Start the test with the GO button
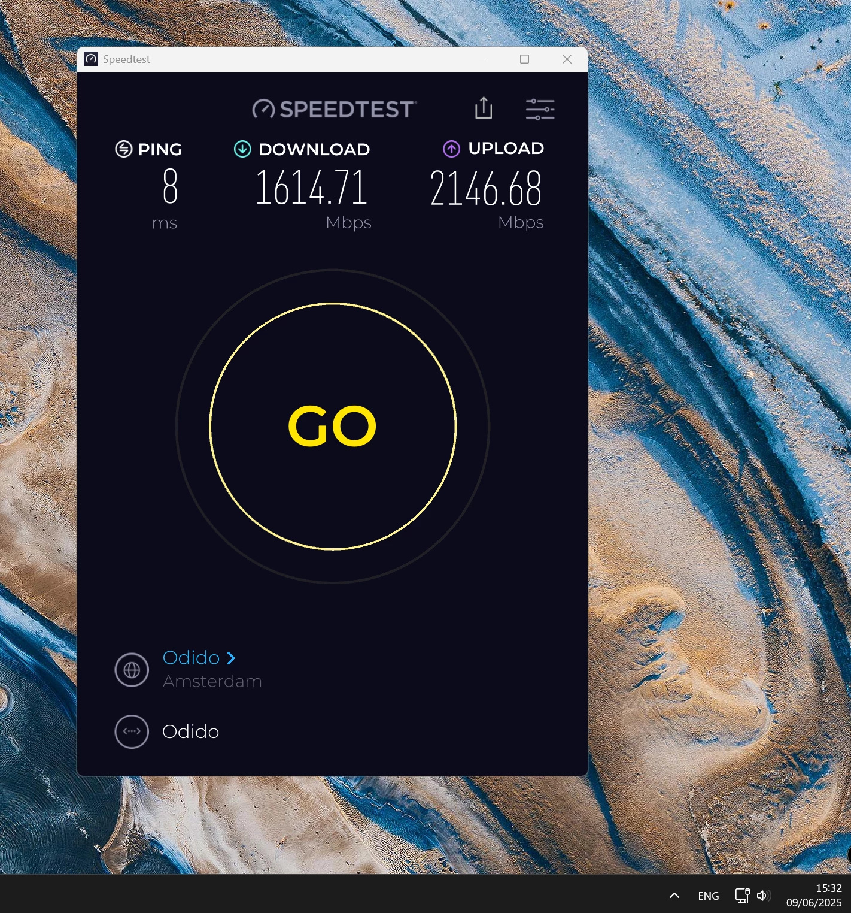This screenshot has height=913, width=851. point(333,426)
